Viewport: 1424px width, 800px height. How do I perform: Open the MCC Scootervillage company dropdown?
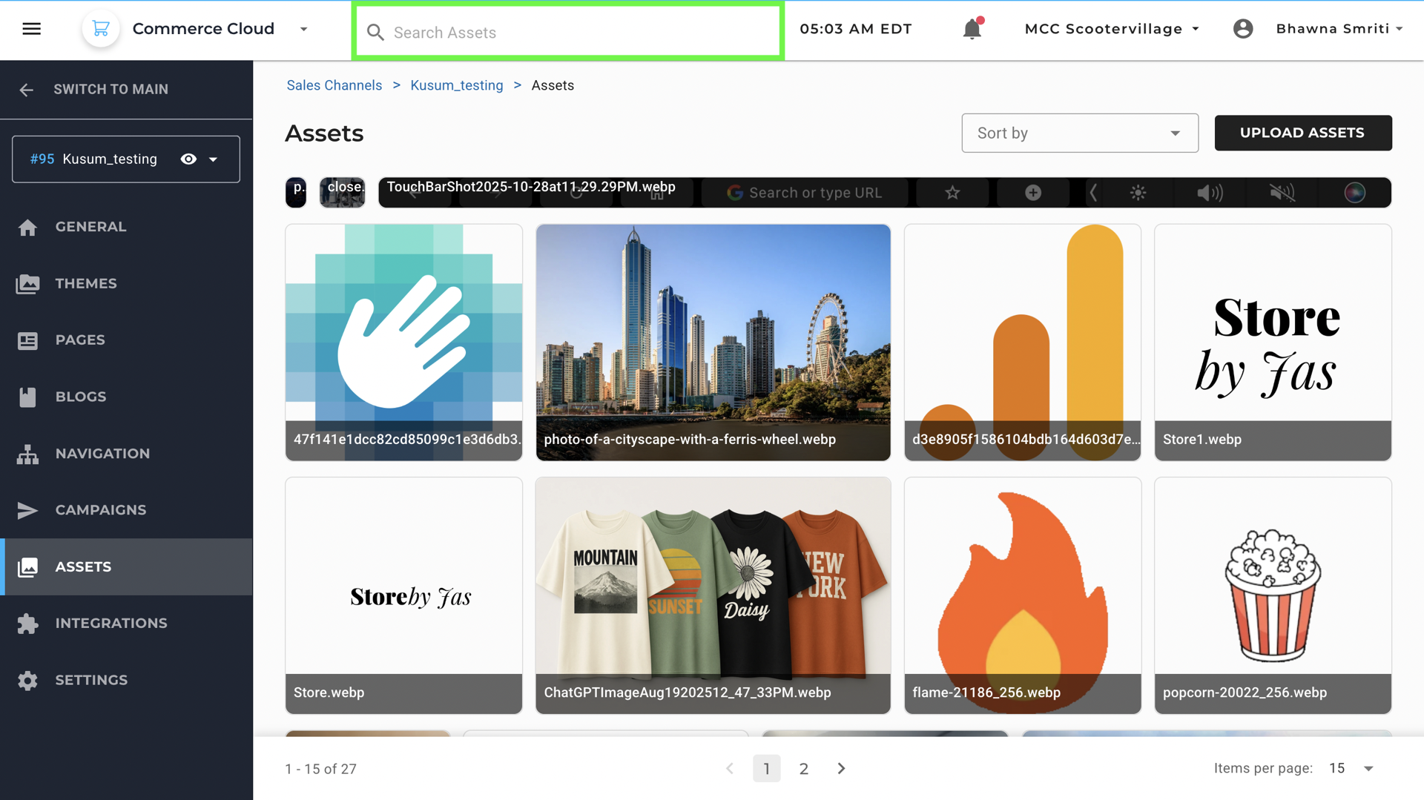point(1112,29)
